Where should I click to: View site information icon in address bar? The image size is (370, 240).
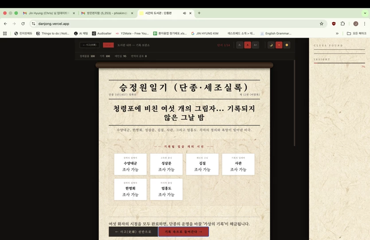pyautogui.click(x=34, y=23)
